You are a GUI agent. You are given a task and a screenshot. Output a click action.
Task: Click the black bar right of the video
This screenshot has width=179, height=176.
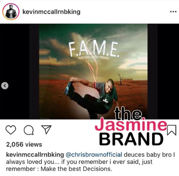click(163, 72)
